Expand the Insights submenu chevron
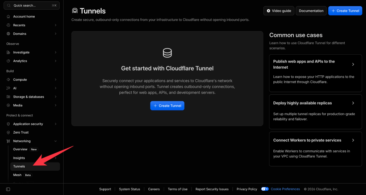The width and height of the screenshot is (366, 195). pyautogui.click(x=55, y=158)
